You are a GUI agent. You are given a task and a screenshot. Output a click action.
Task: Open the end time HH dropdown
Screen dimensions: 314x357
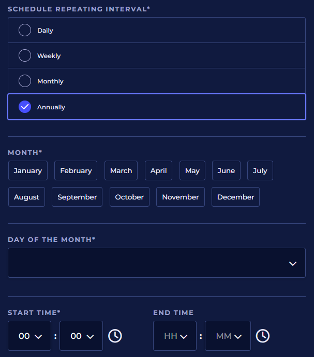175,336
